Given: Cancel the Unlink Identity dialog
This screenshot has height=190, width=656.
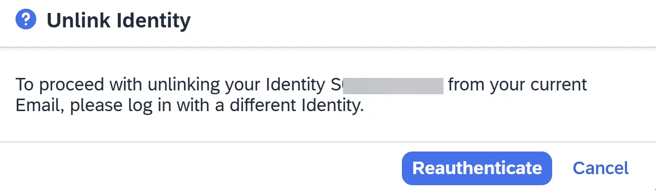Looking at the screenshot, I should [x=600, y=168].
